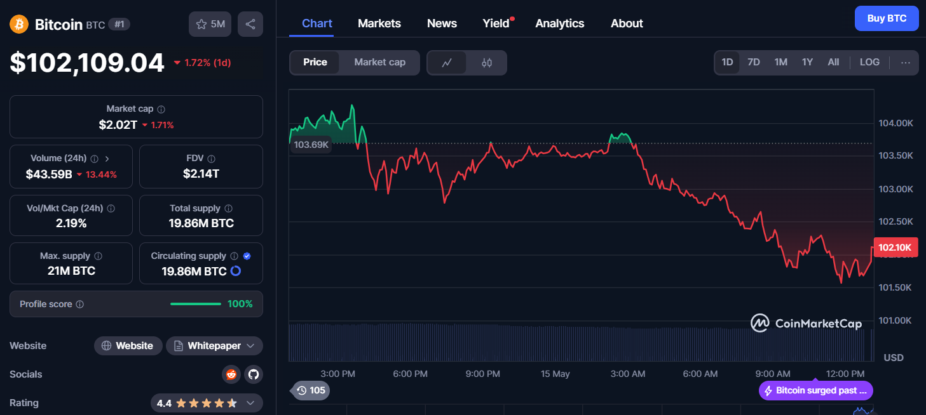Open Circulating supply info icon
Viewport: 926px width, 415px height.
tap(234, 256)
